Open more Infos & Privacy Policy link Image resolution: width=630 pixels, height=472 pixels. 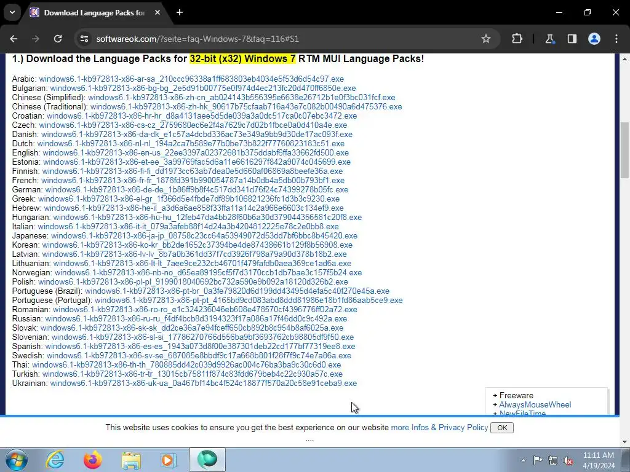coord(439,428)
